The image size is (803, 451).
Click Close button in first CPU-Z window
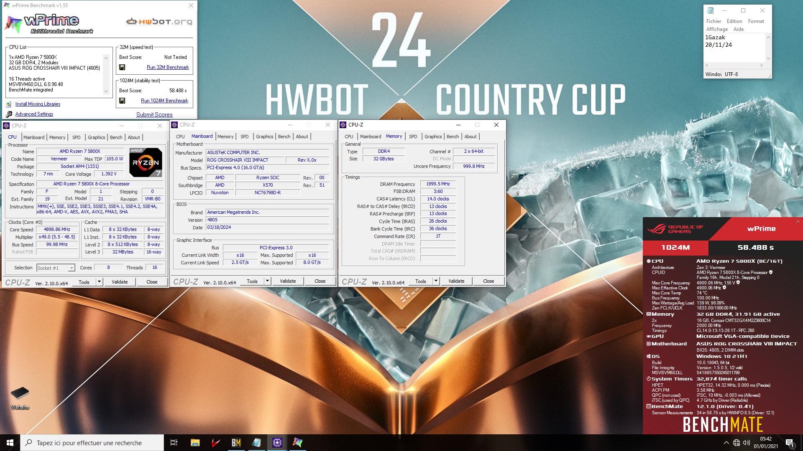point(152,282)
